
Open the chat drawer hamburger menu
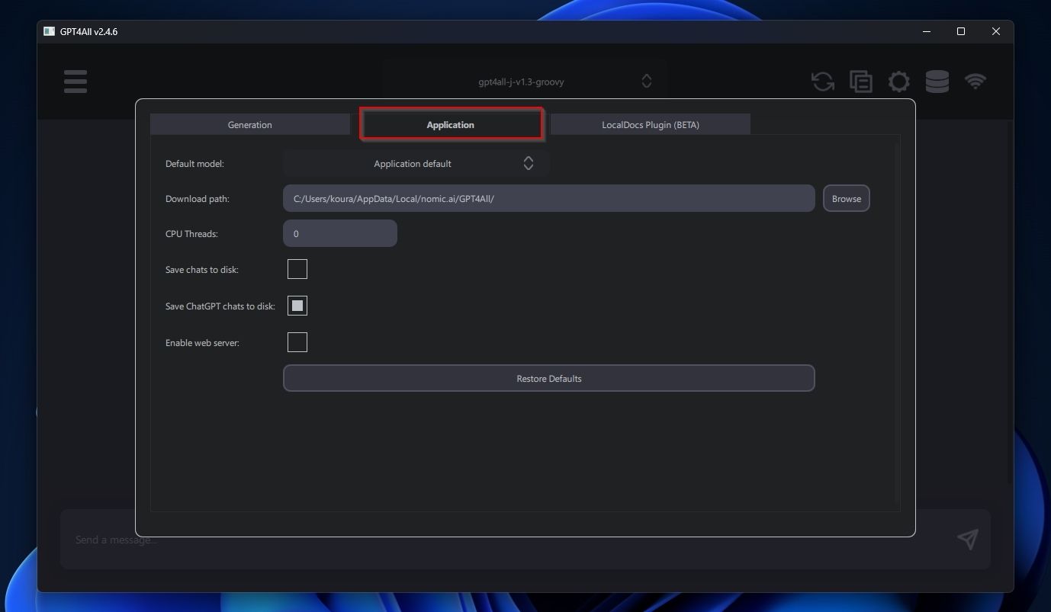(x=75, y=82)
